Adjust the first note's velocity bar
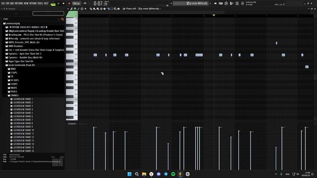Viewport: 317px width, 178px height. tap(94, 148)
